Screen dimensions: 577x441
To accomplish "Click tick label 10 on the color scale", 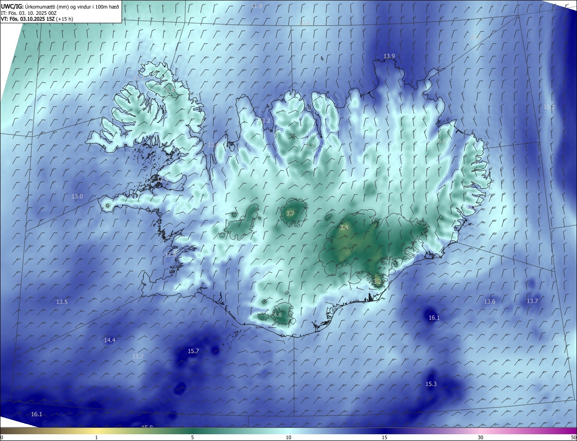I will point(288,437).
